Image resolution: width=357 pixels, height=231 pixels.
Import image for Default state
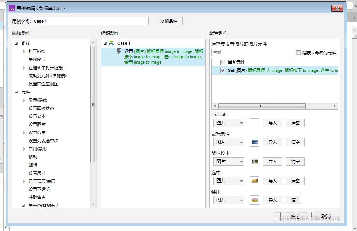pyautogui.click(x=272, y=123)
